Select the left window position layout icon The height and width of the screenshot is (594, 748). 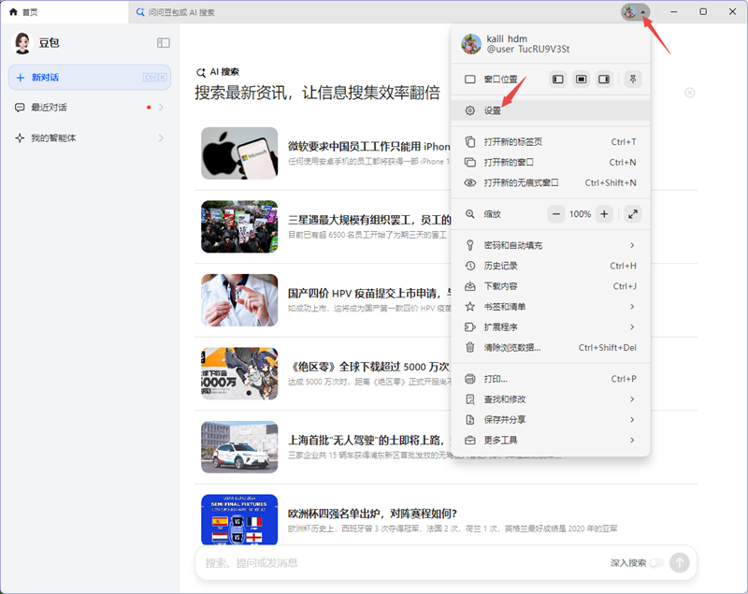(x=557, y=80)
